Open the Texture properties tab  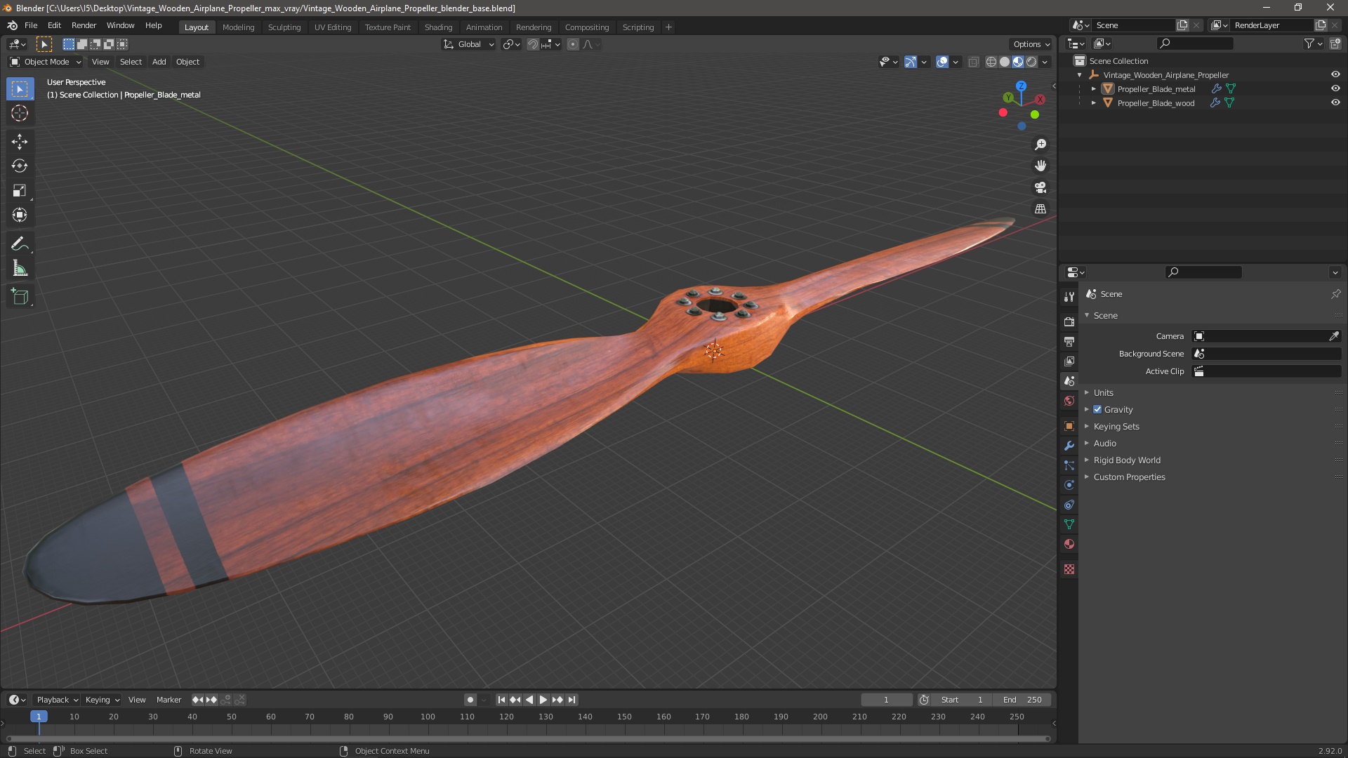coord(1069,569)
